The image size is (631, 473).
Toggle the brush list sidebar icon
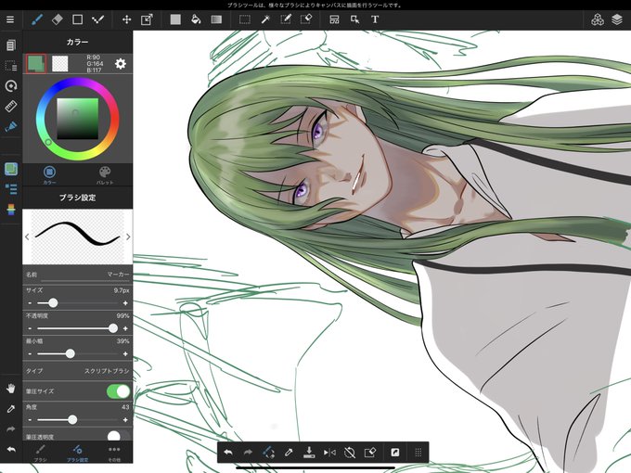click(11, 189)
